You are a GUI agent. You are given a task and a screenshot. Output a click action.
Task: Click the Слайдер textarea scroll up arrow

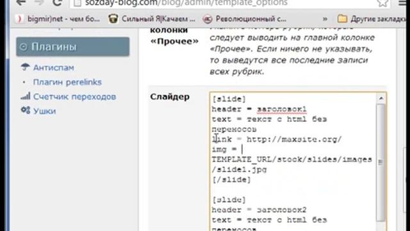coord(381,98)
